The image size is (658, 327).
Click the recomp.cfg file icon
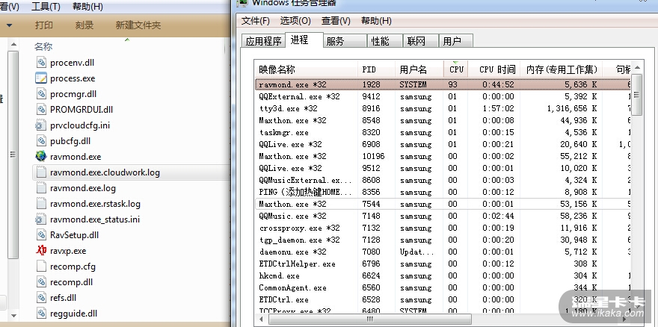(x=41, y=267)
